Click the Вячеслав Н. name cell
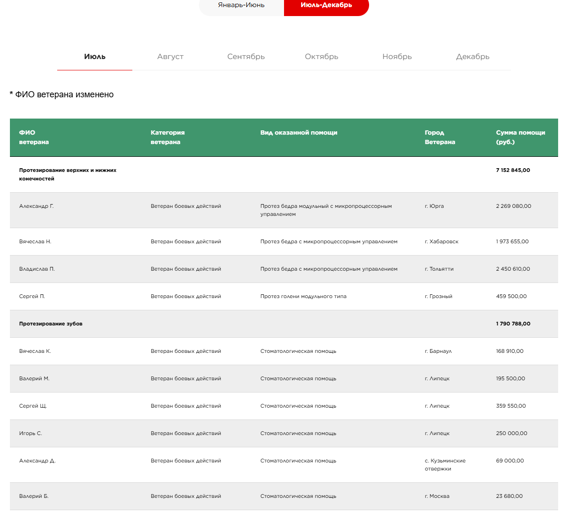Viewport: 569px width, 513px height. 35,241
